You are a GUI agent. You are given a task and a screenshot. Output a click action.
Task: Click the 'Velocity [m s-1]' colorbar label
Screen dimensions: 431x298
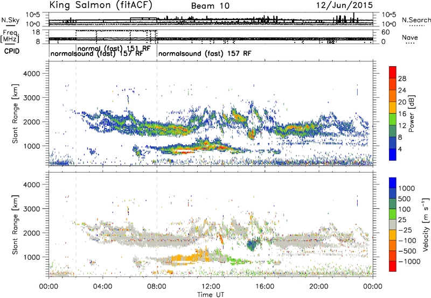(426, 224)
